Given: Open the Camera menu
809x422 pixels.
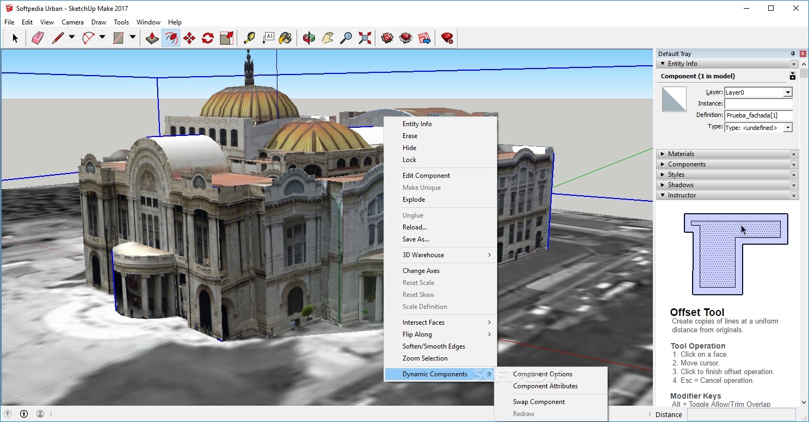Looking at the screenshot, I should 72,22.
